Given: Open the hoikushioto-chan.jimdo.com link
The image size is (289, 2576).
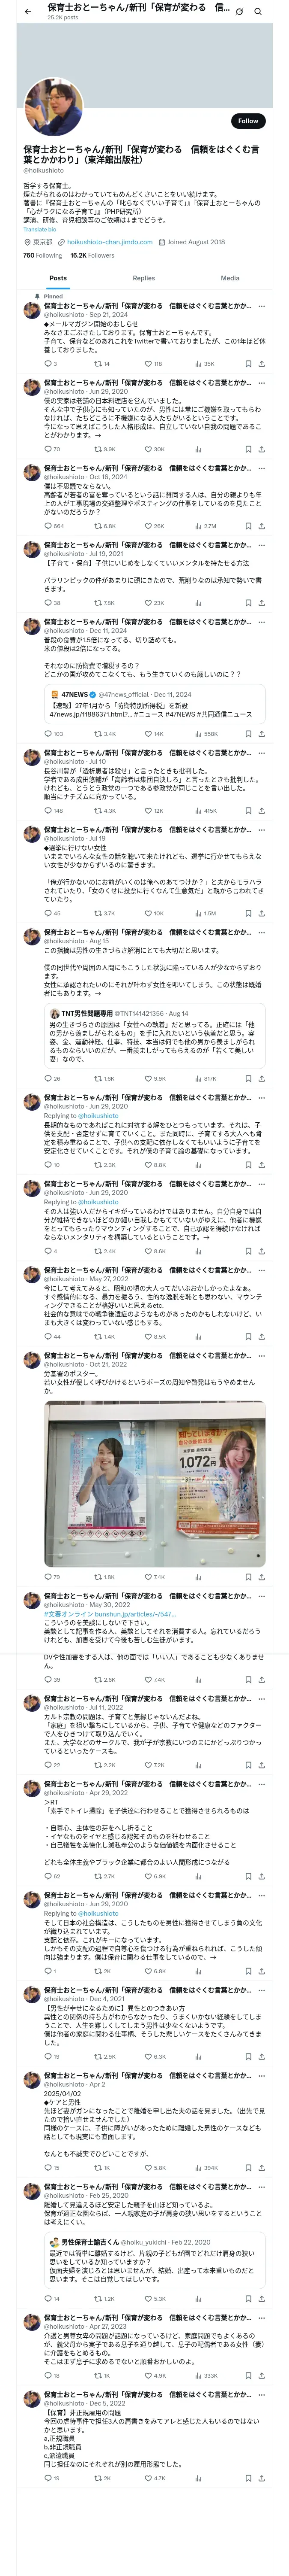Looking at the screenshot, I should pyautogui.click(x=110, y=242).
